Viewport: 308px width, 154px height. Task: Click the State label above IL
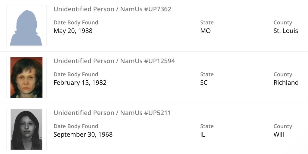[x=207, y=126]
